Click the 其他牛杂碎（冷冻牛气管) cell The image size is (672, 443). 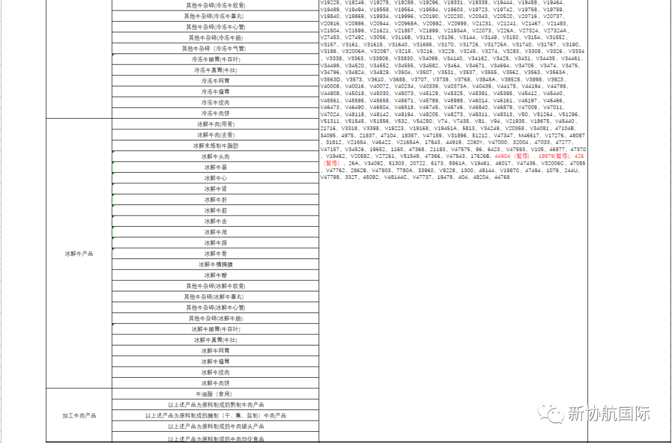[215, 49]
